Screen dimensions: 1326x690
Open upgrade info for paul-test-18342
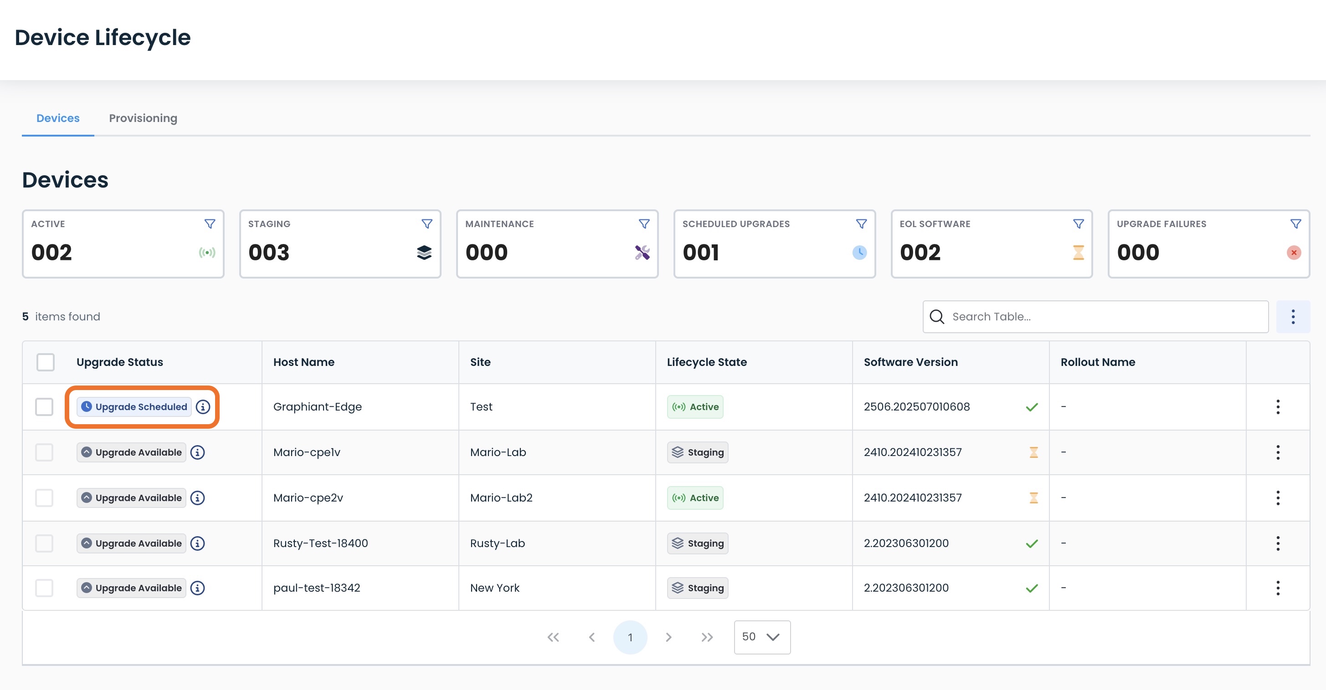(x=198, y=588)
